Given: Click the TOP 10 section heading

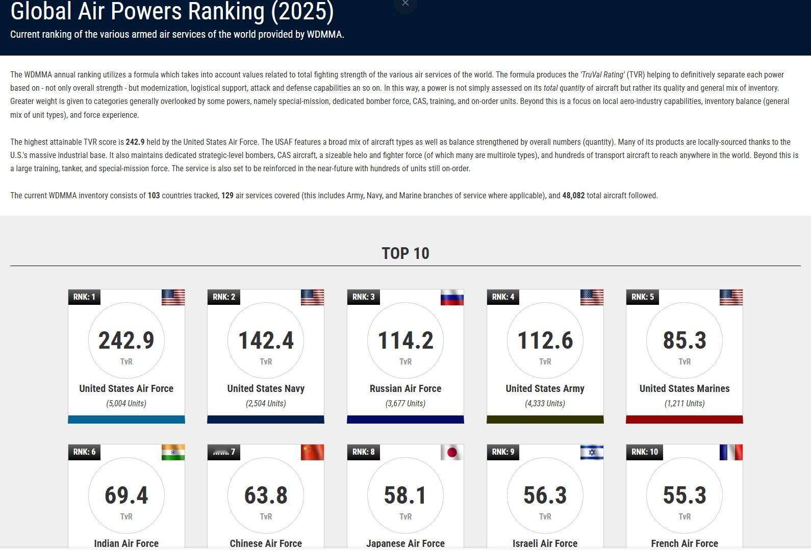Looking at the screenshot, I should 405,253.
